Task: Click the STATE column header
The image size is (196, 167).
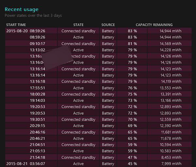Action: pyautogui.click(x=78, y=25)
